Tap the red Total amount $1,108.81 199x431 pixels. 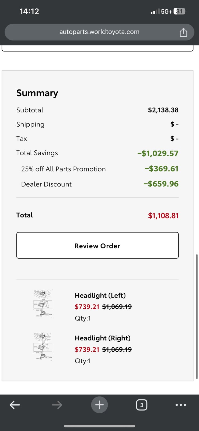click(x=163, y=215)
